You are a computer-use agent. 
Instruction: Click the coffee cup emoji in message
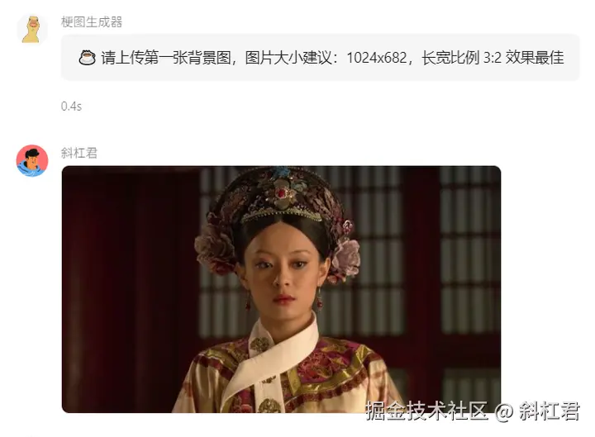[x=87, y=58]
